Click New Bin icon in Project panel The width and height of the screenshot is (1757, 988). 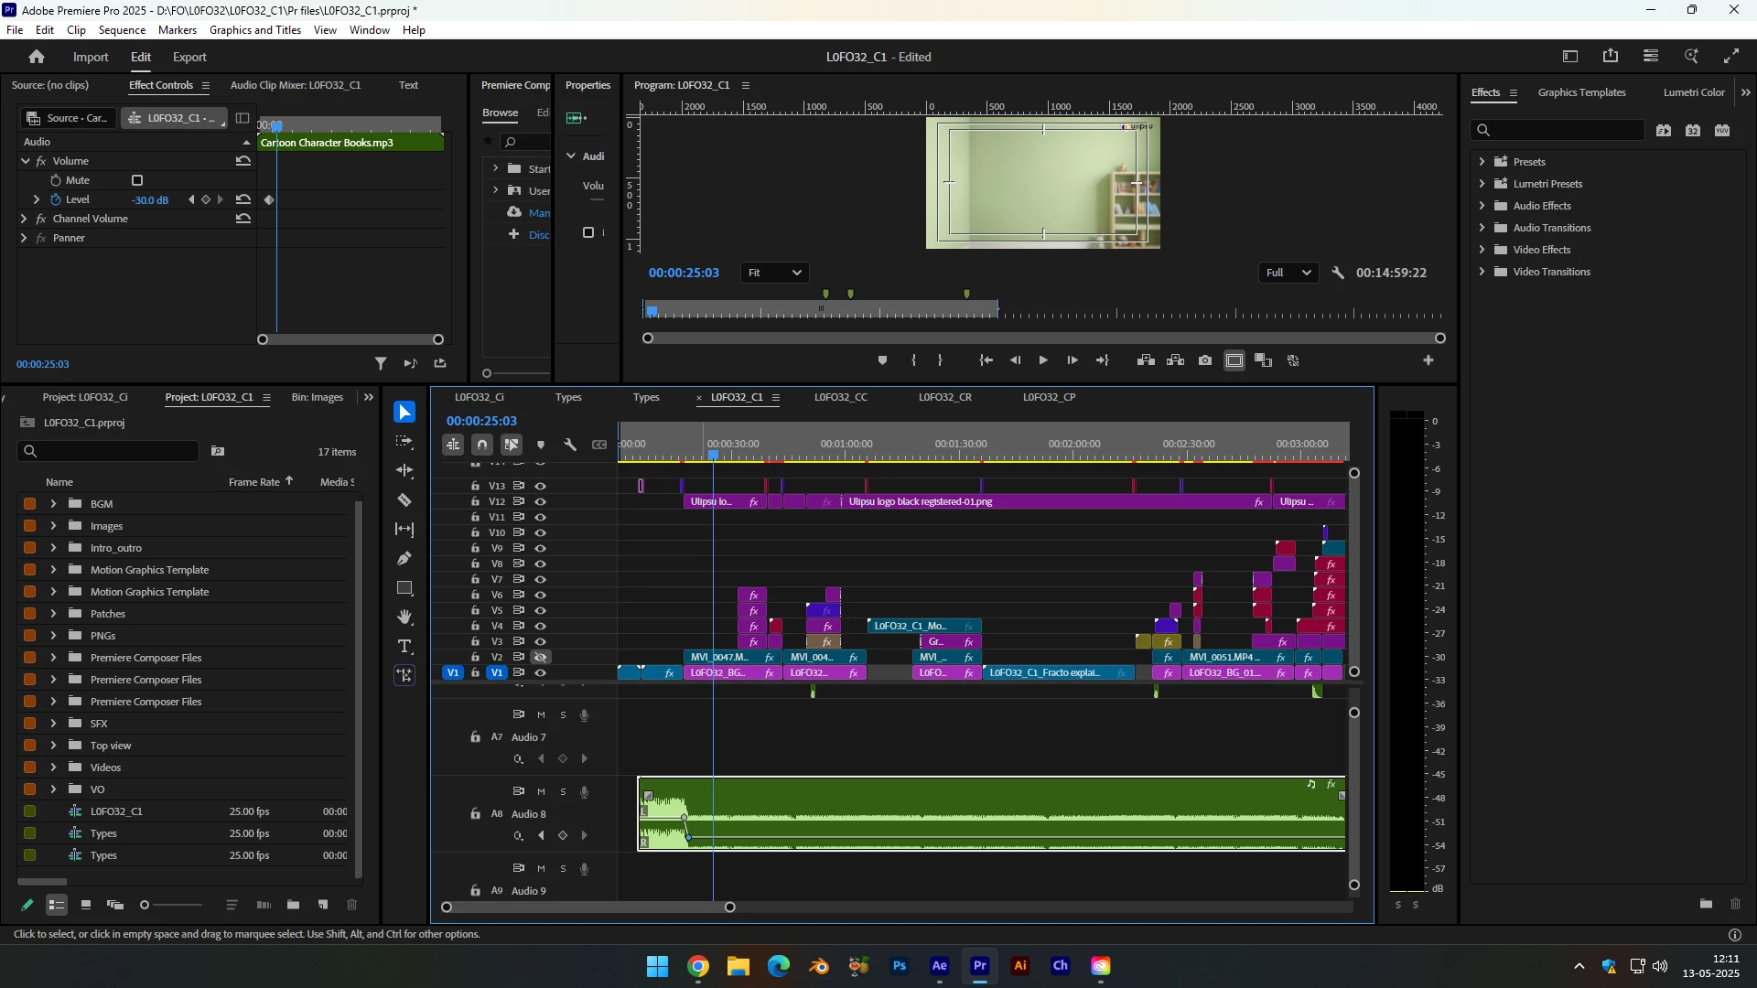[x=293, y=905]
